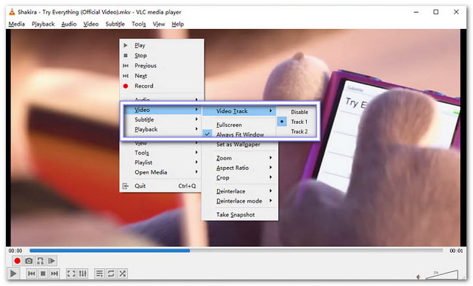Select Track 1 radio option

tap(299, 121)
